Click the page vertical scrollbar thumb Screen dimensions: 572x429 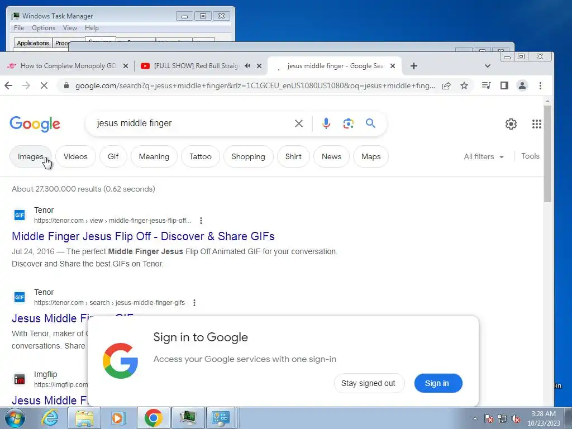point(547,153)
